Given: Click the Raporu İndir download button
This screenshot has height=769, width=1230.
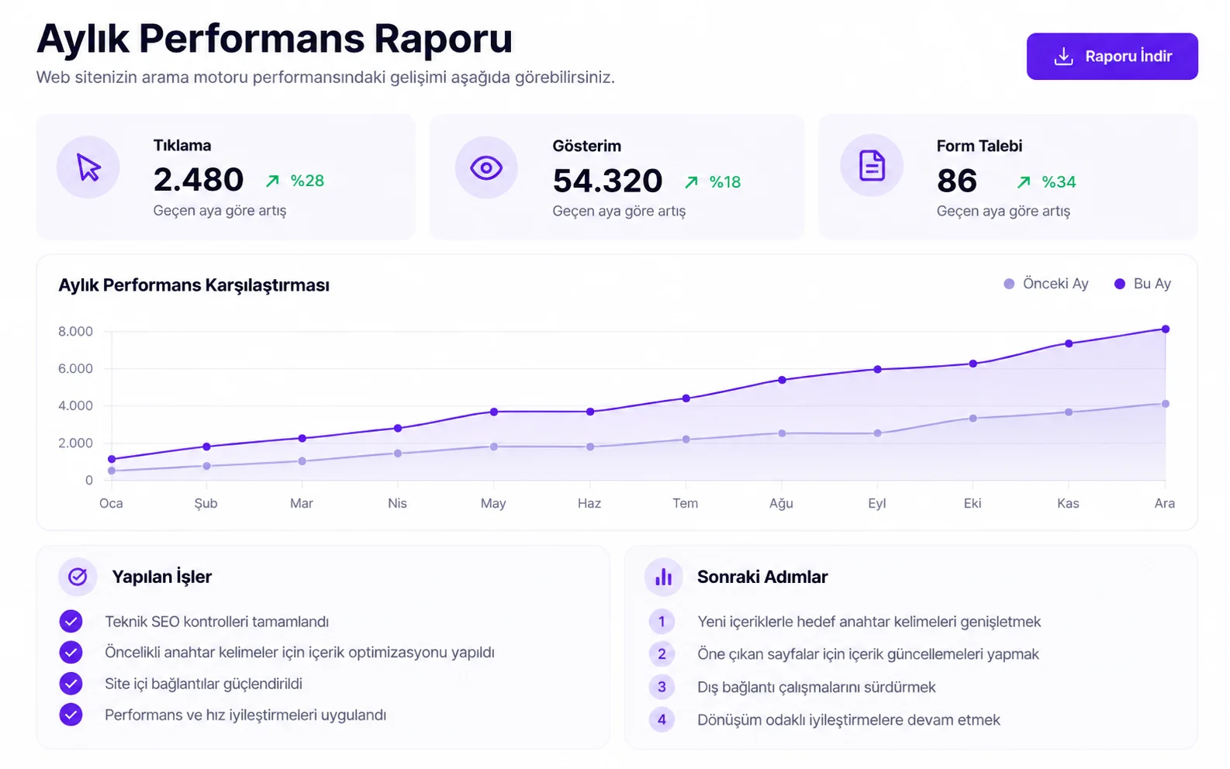Looking at the screenshot, I should (1111, 56).
